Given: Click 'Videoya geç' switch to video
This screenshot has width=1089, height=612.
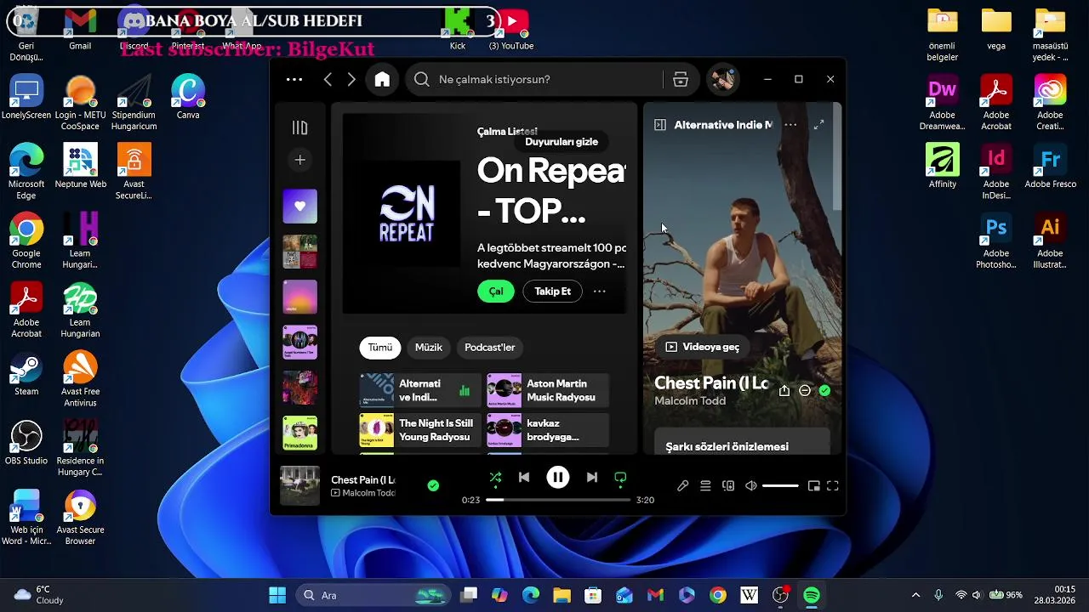Looking at the screenshot, I should click(x=703, y=347).
